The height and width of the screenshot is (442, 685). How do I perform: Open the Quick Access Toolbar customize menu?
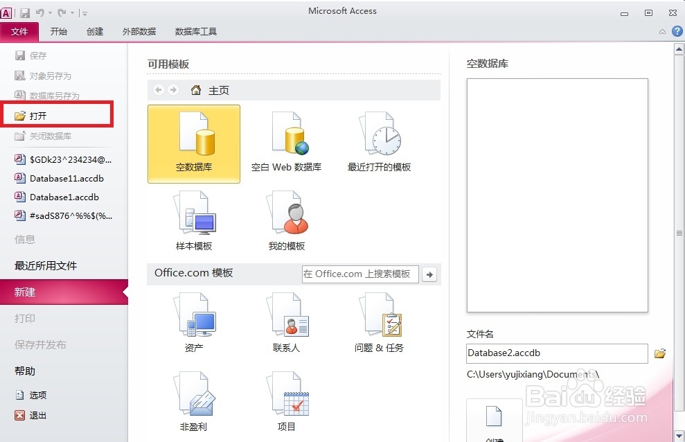(84, 12)
